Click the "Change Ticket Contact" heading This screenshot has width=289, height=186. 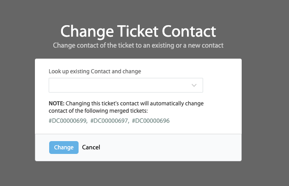coord(138,32)
